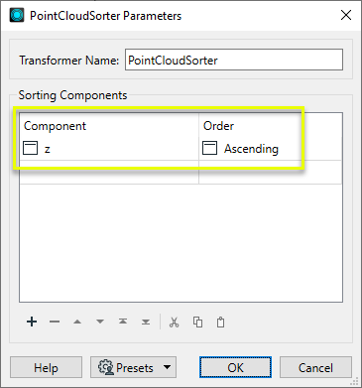Click the move row to top icon
This screenshot has width=362, height=388.
123,322
